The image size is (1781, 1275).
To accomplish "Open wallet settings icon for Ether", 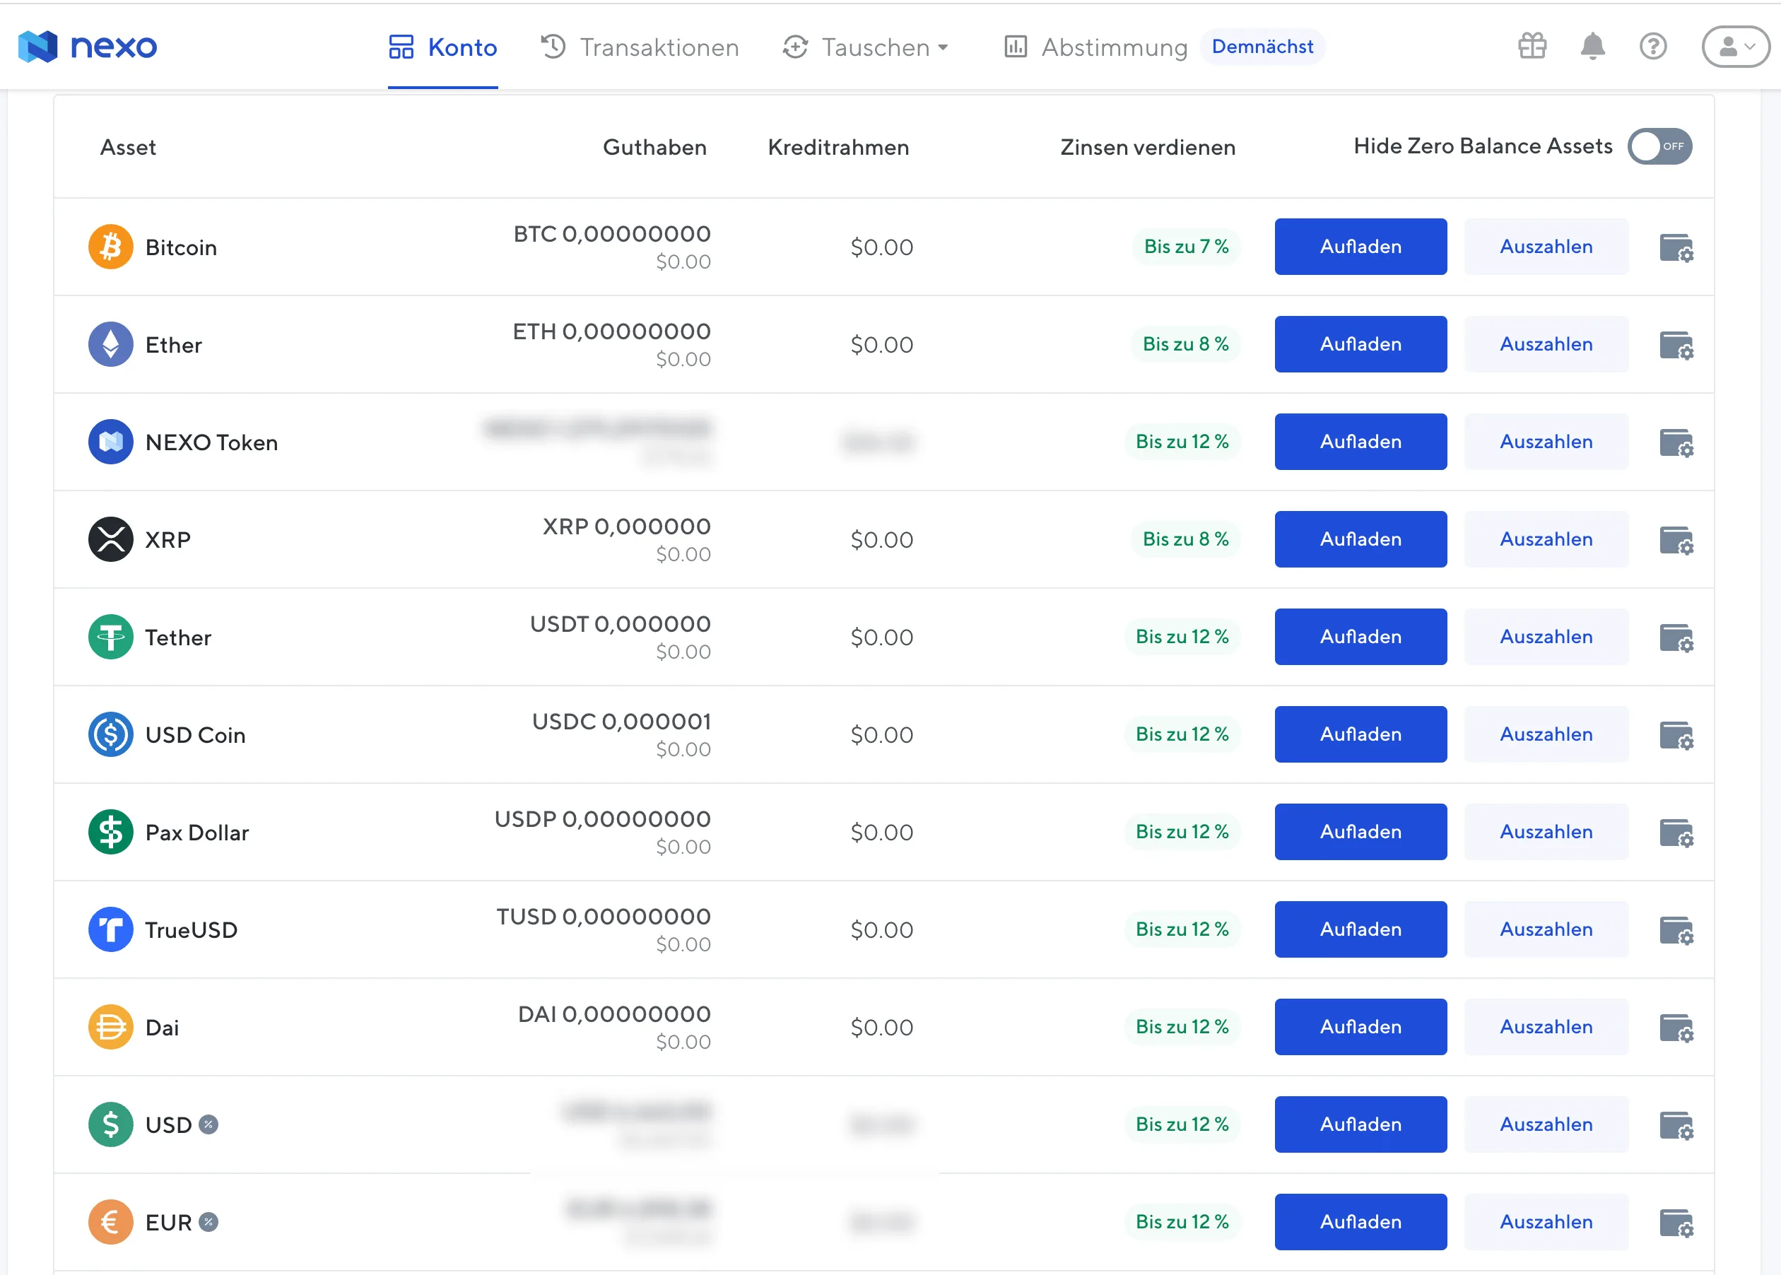I will tap(1676, 346).
